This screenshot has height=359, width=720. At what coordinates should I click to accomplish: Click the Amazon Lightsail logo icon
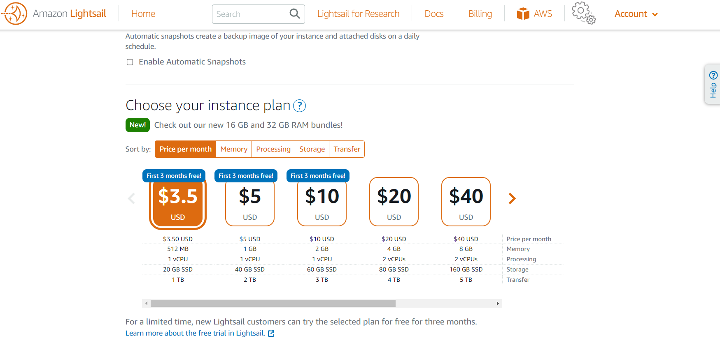[x=15, y=14]
